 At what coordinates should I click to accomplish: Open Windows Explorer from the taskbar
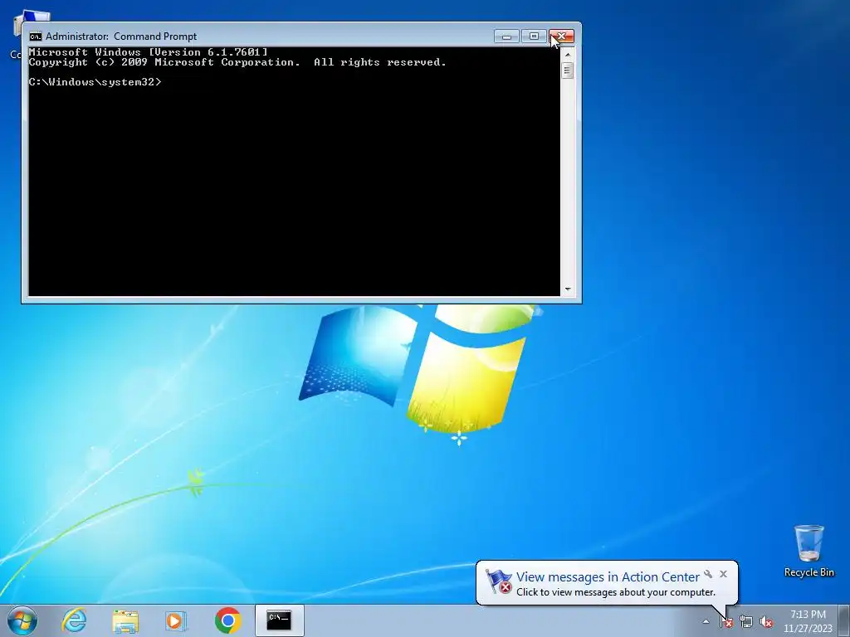(125, 620)
